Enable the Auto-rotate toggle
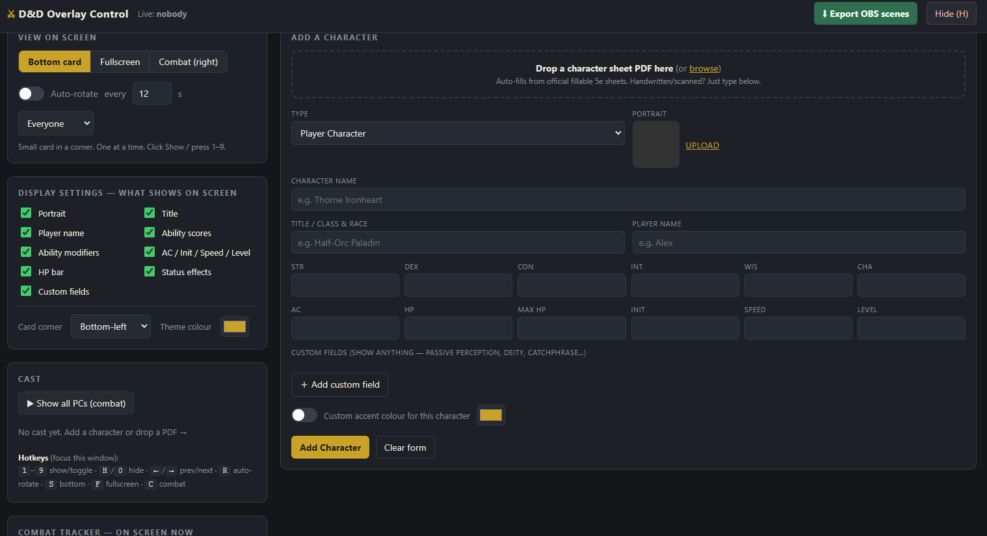The height and width of the screenshot is (536, 987). point(31,94)
